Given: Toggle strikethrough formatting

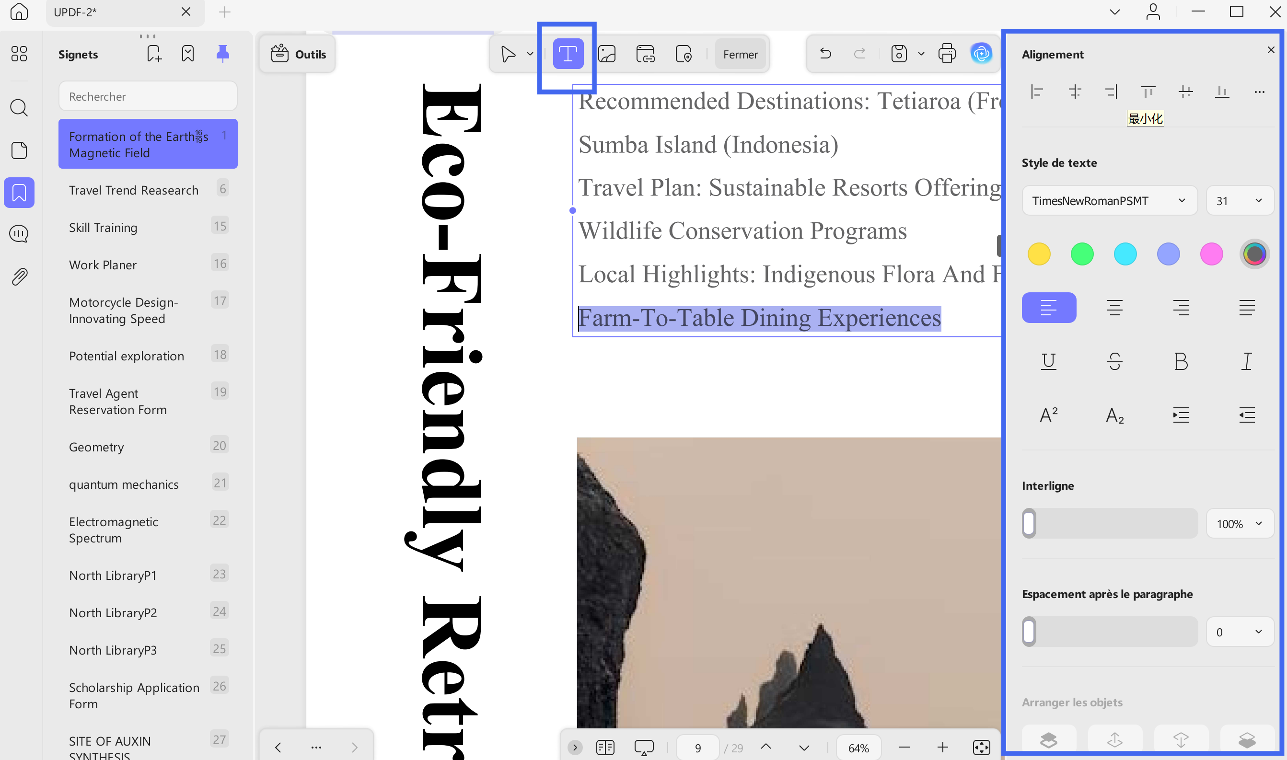Looking at the screenshot, I should pos(1115,362).
